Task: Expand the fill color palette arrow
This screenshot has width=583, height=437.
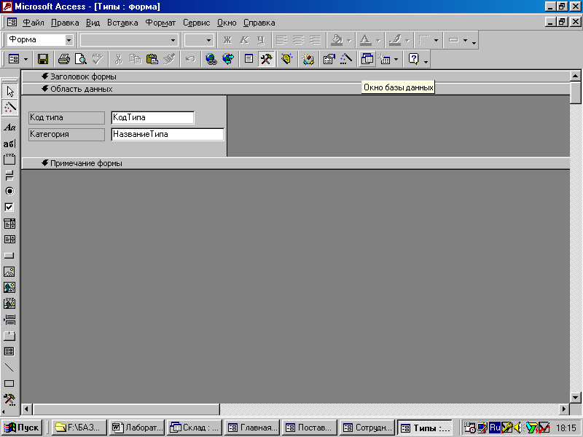Action: [x=349, y=40]
